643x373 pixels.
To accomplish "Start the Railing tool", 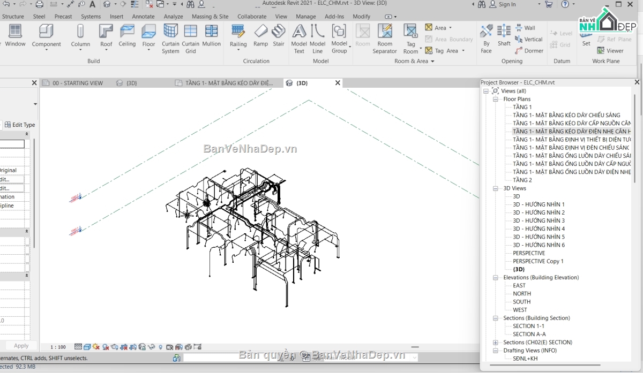I will tap(238, 36).
